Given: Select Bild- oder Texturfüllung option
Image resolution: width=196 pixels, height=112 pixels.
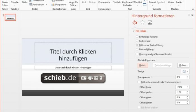Looking at the screenshot, I should tap(137, 45).
